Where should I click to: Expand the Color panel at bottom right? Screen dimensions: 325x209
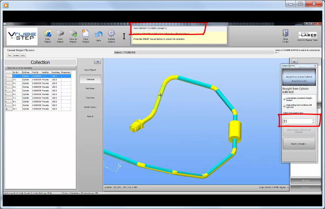305,188
